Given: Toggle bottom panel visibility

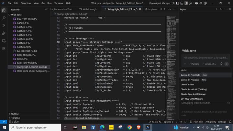Looking at the screenshot, I should pos(182,3).
